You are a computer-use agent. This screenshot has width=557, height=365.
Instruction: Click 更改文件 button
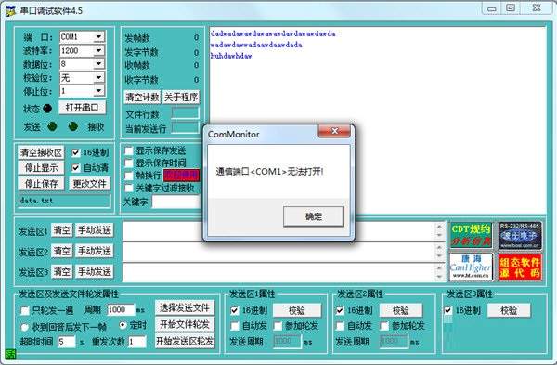click(89, 184)
